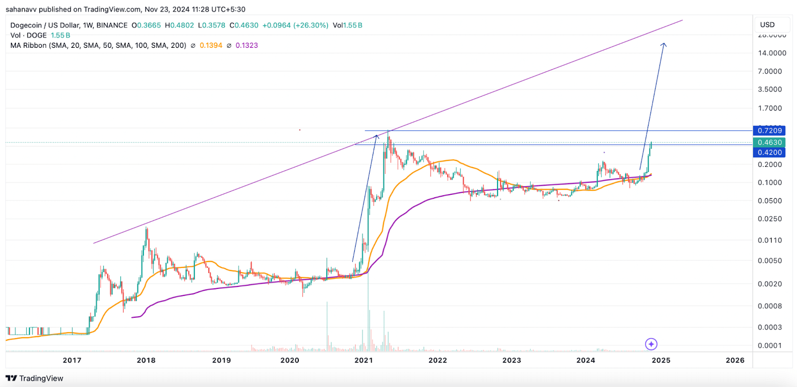
Task: Click the 2018 time axis label
Action: click(146, 360)
